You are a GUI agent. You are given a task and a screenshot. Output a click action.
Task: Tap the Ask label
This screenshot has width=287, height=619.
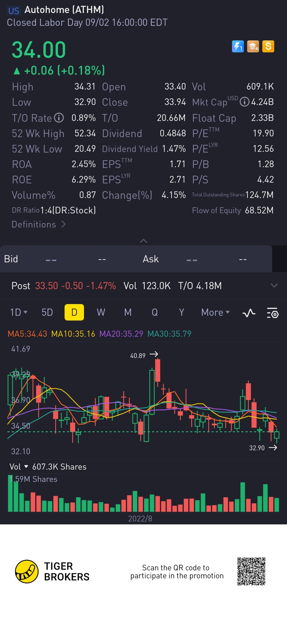151,259
